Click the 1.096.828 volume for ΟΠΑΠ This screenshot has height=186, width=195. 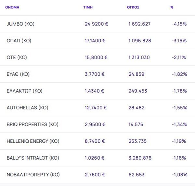[139, 41]
